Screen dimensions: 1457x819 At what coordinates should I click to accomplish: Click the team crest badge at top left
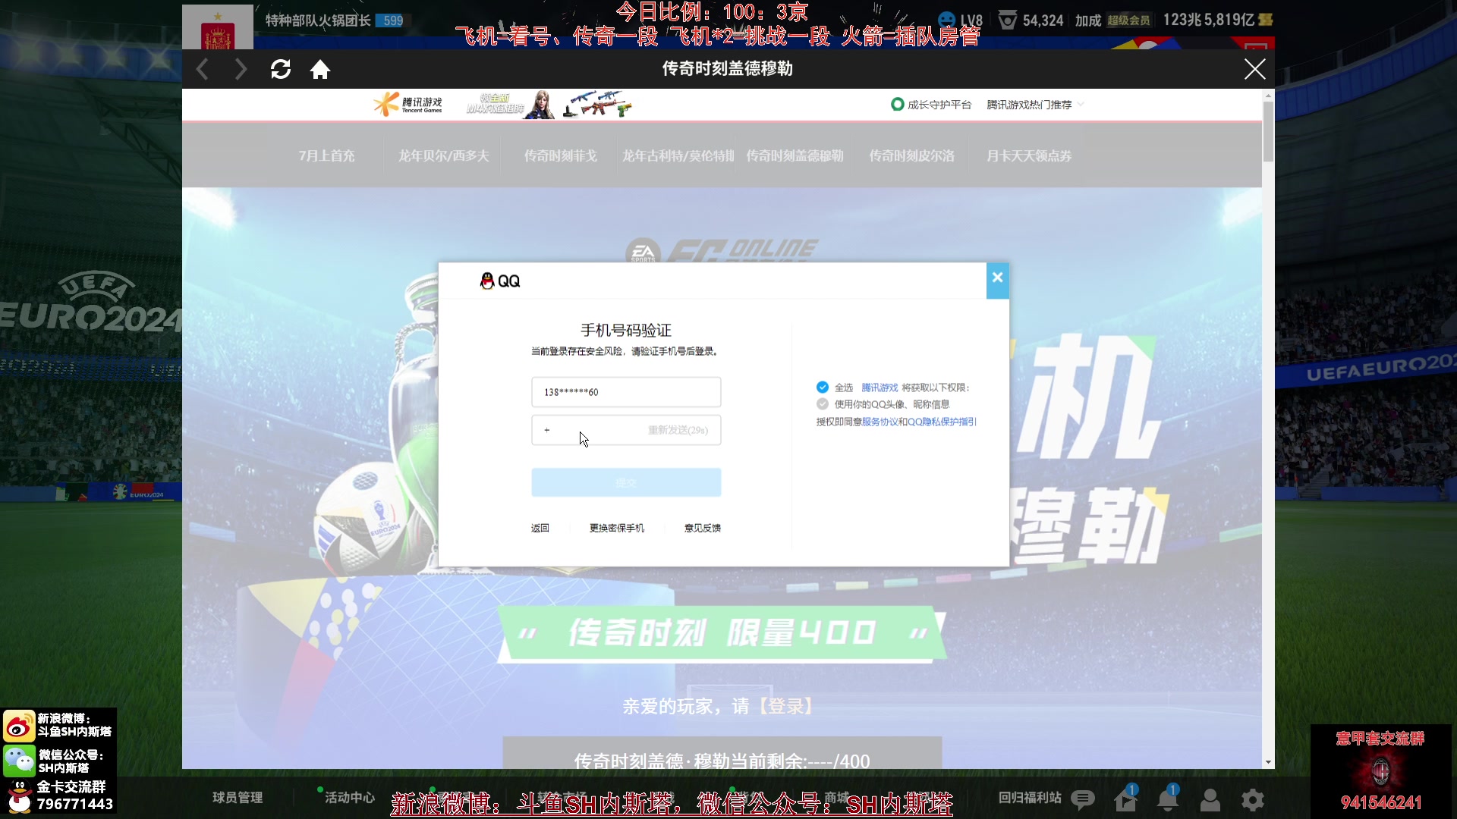coord(218,27)
